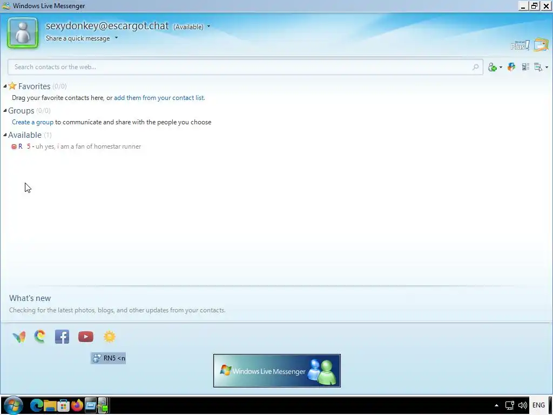Launch Firefox from taskbar

[77, 405]
